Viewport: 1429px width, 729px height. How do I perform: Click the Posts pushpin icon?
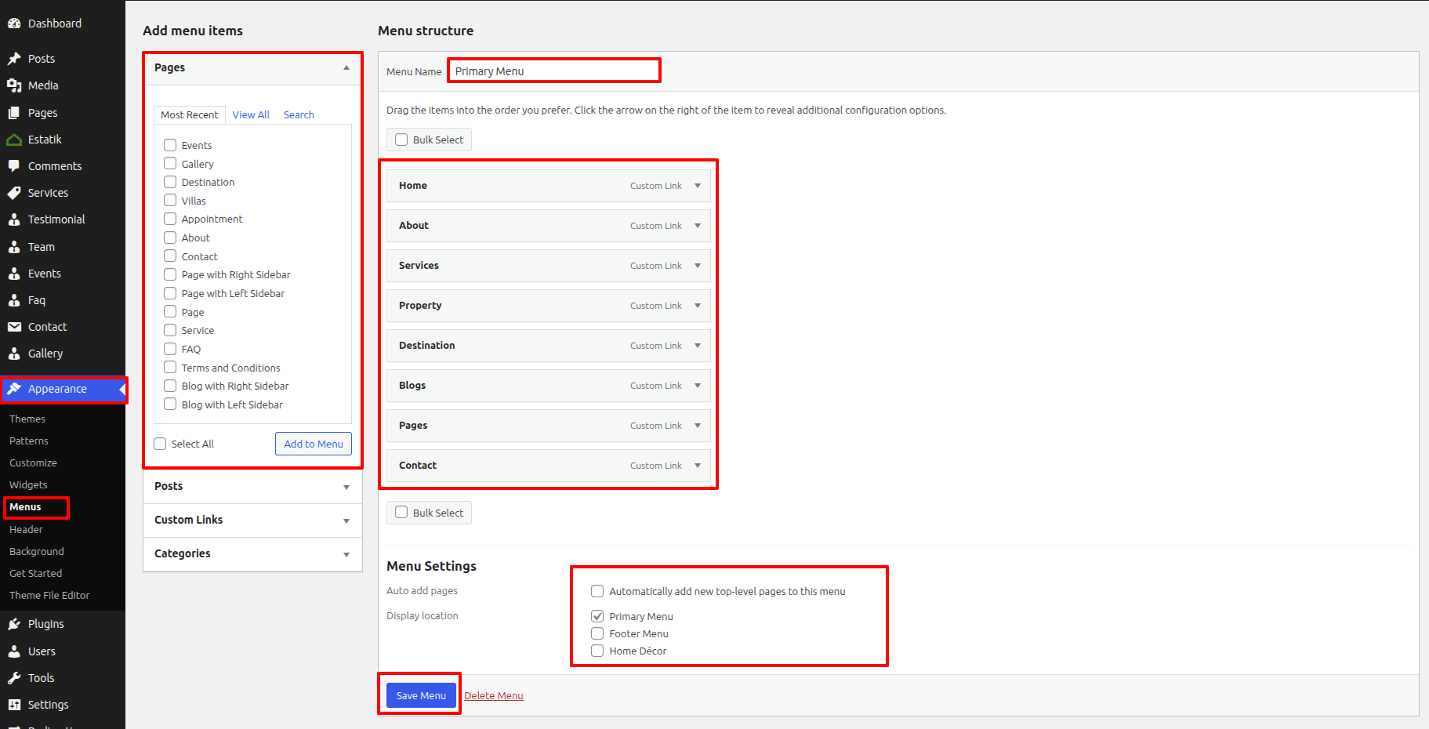click(x=14, y=59)
